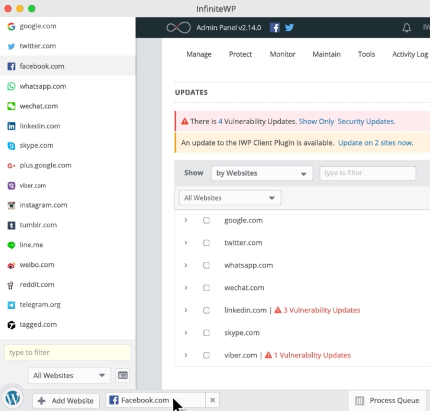Open the Facebook icon in admin header
430x411 pixels.
(x=275, y=27)
